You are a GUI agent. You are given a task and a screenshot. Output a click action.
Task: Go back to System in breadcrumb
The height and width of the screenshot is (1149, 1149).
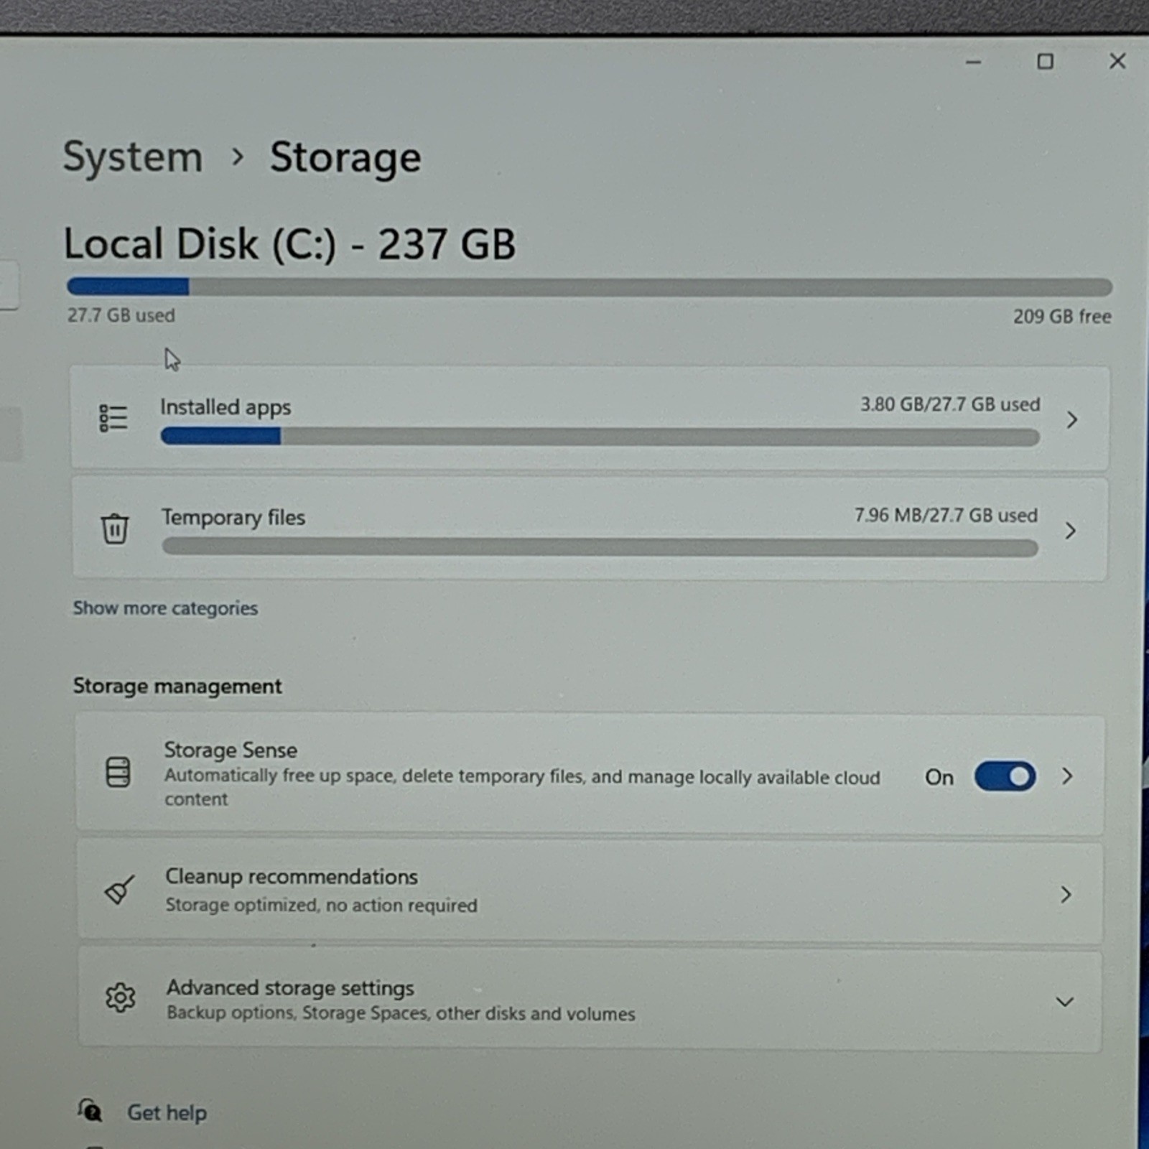pyautogui.click(x=133, y=157)
